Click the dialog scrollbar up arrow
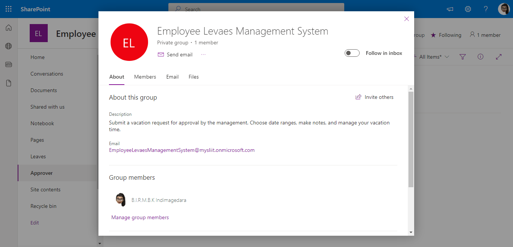 coord(411,88)
